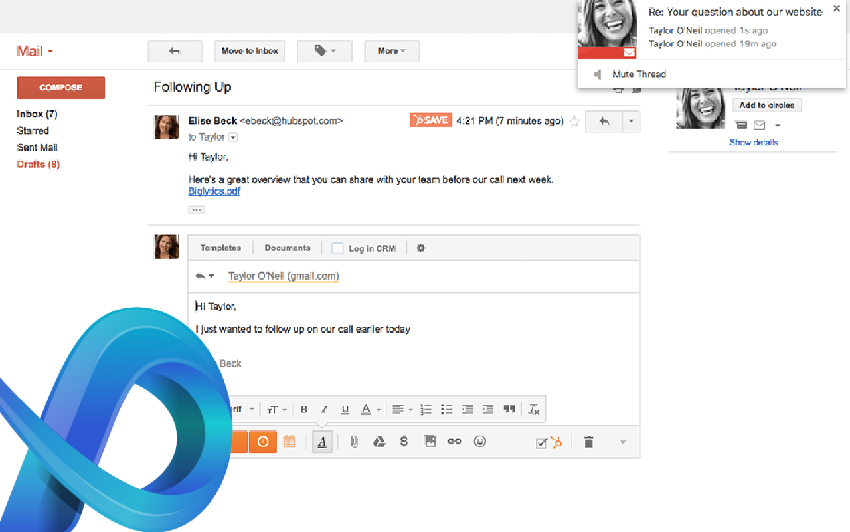850x532 pixels.
Task: Click the chat box icon under Add to circles
Action: pos(741,126)
